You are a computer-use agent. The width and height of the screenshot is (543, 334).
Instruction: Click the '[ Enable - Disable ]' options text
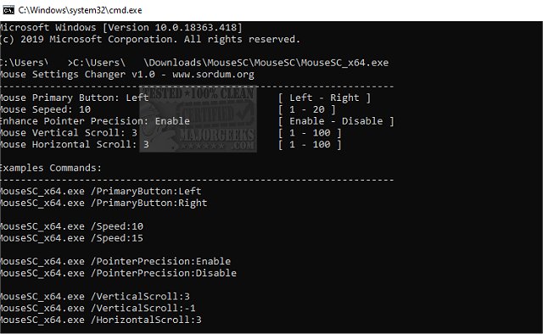point(336,121)
